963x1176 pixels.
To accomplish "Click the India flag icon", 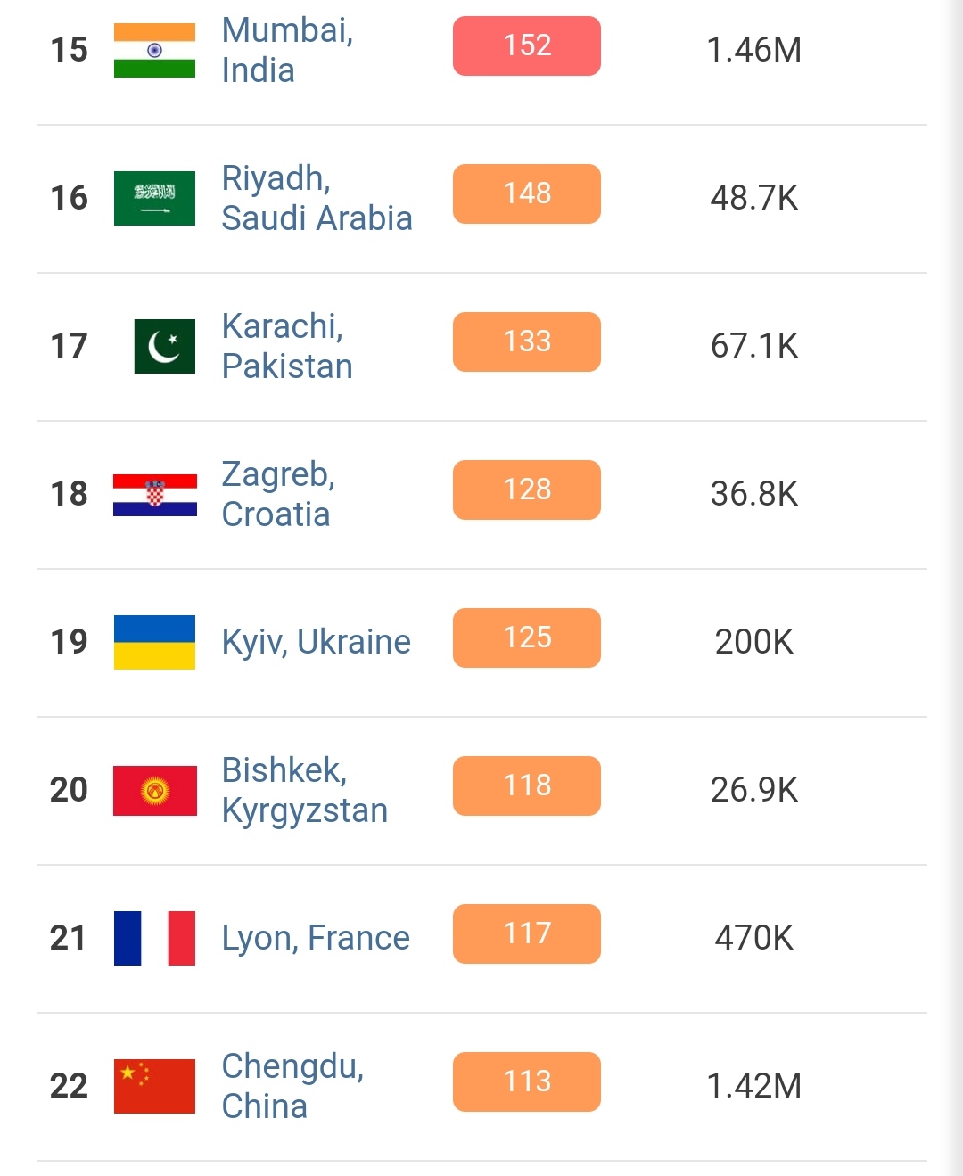I will 154,50.
